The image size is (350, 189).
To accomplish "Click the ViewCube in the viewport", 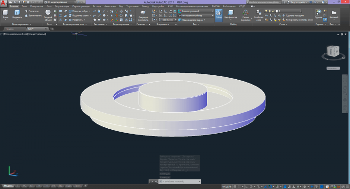I will tap(333, 51).
